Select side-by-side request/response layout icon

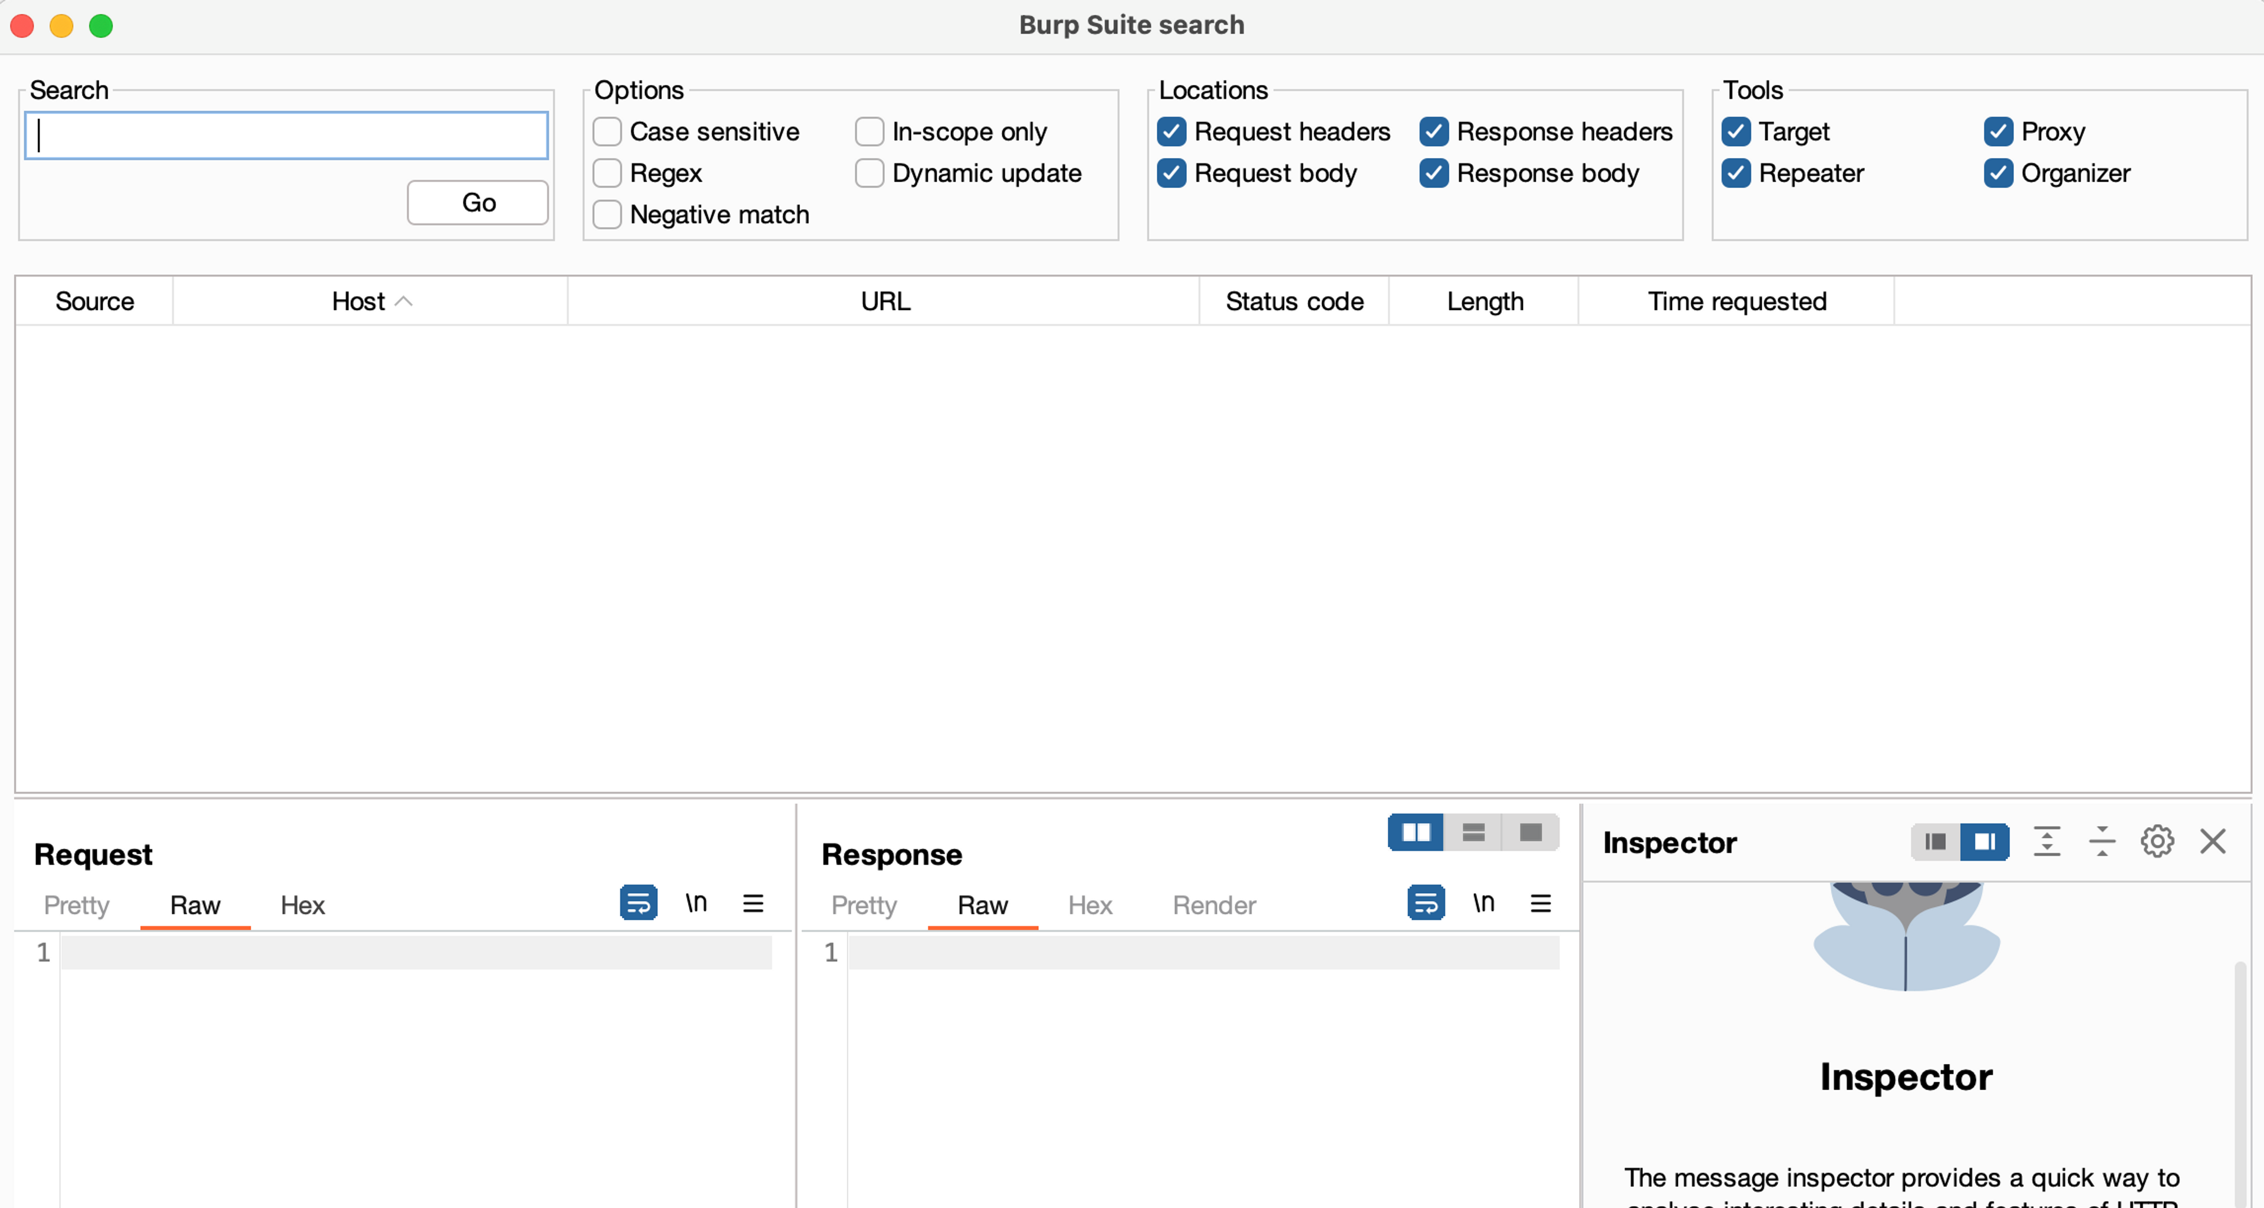pyautogui.click(x=1416, y=832)
